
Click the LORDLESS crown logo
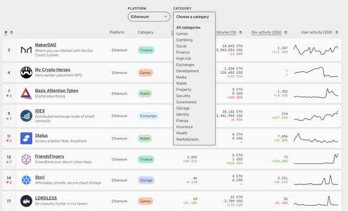[x=26, y=201]
